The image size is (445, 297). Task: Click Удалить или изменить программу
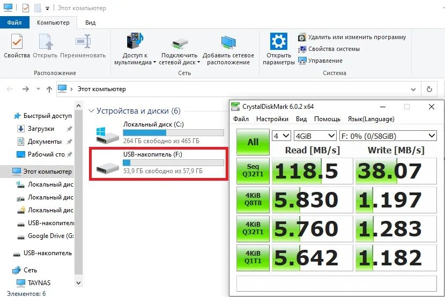point(352,37)
